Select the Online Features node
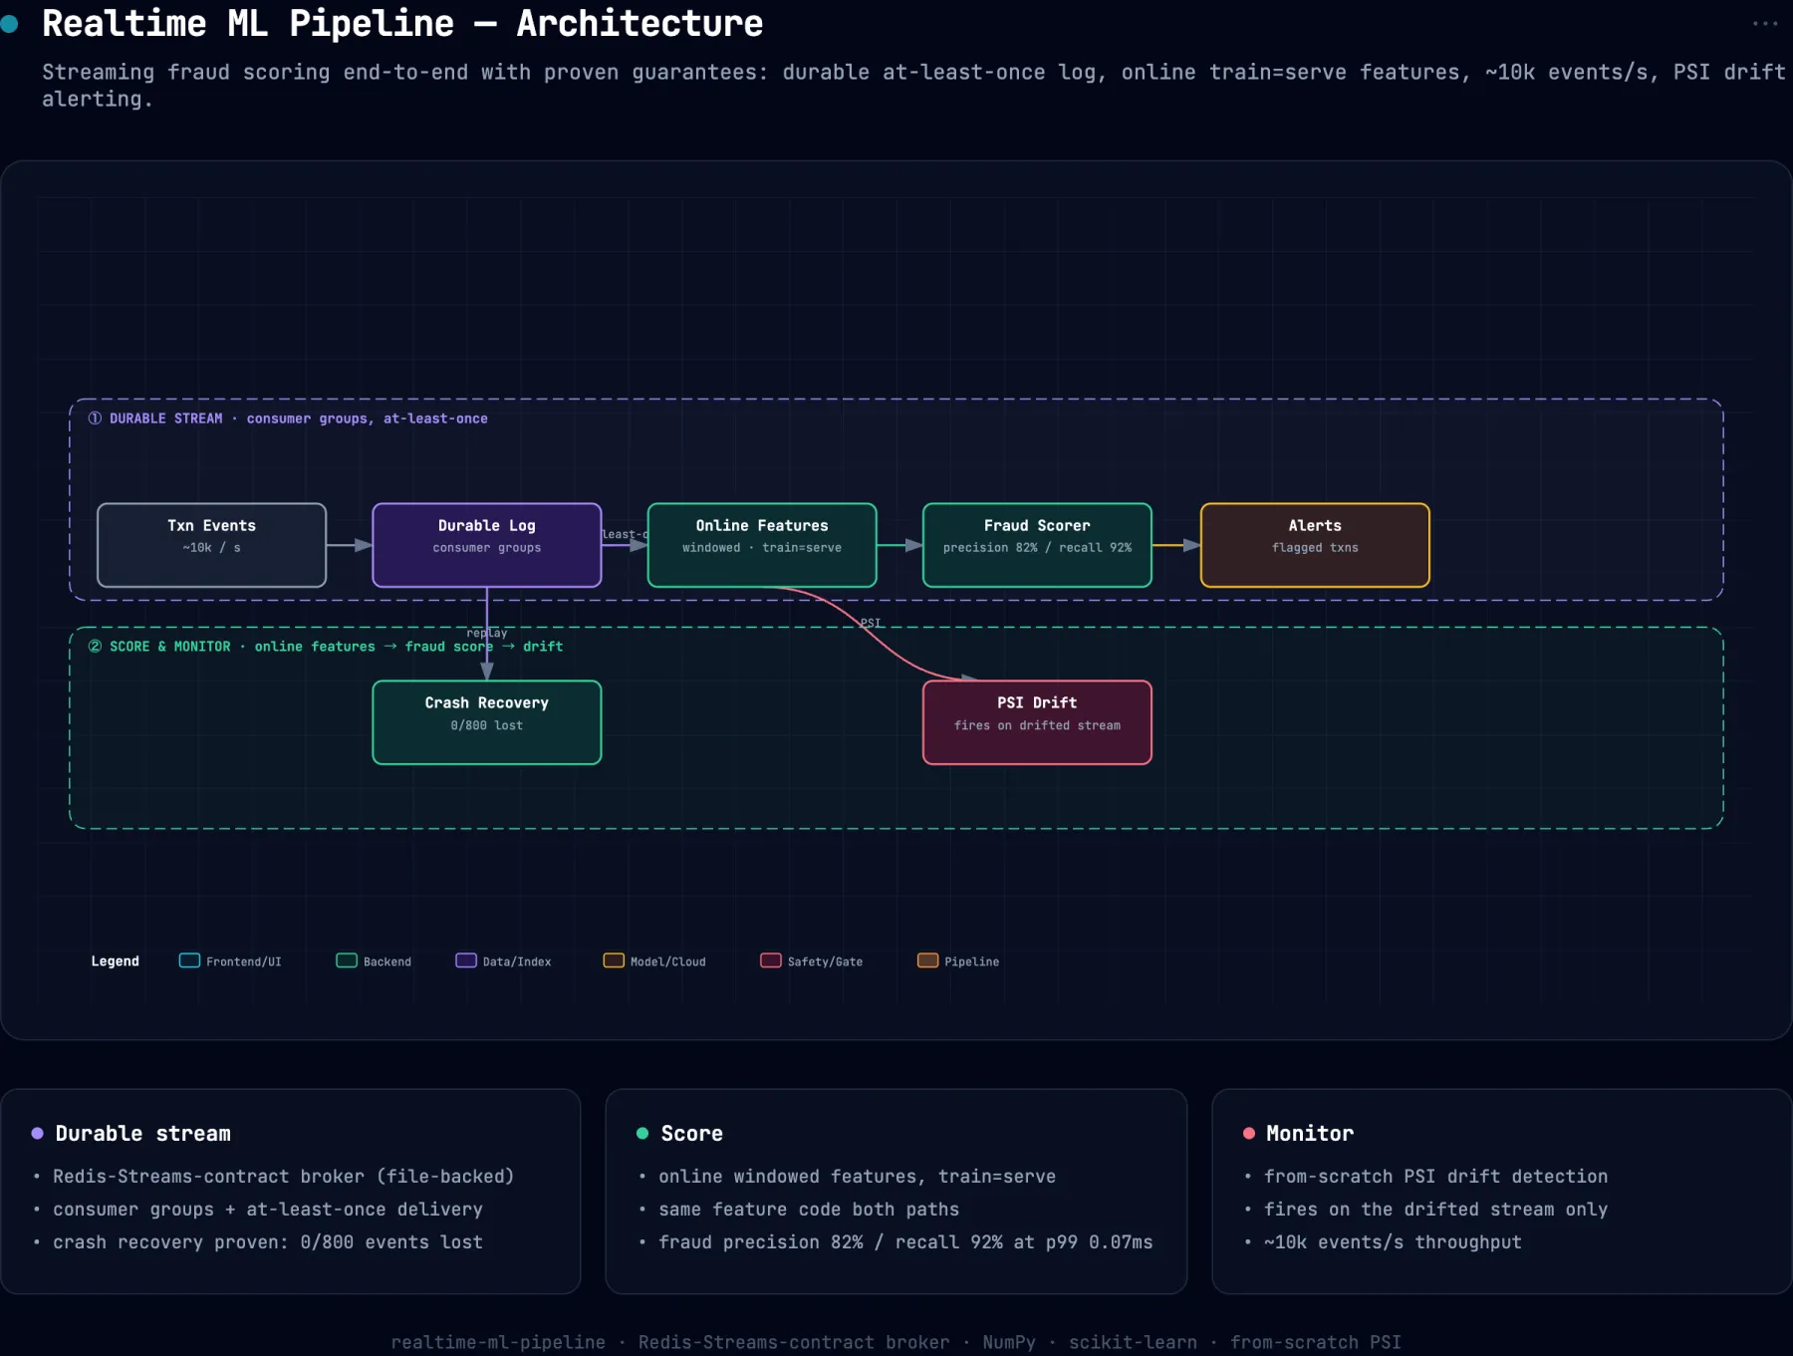The image size is (1793, 1356). pyautogui.click(x=762, y=545)
